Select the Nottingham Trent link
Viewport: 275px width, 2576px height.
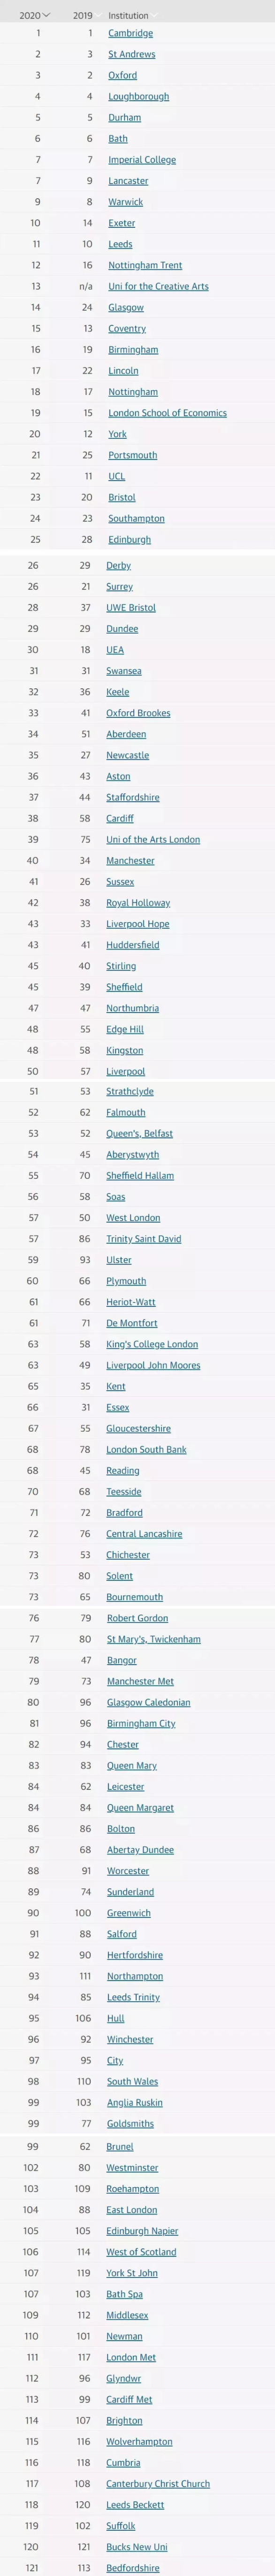click(145, 265)
